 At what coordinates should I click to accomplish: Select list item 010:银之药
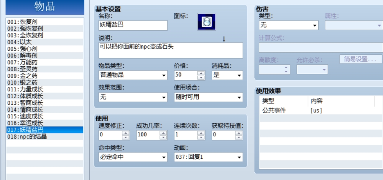[45, 82]
